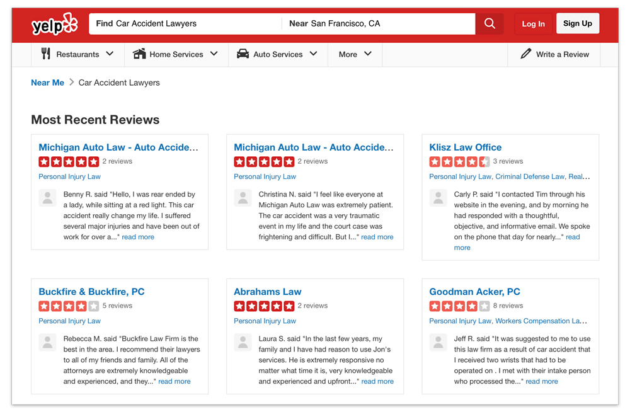Screen dimensions: 630x412
Task: Click the Near Me breadcrumb link
Action: point(47,83)
